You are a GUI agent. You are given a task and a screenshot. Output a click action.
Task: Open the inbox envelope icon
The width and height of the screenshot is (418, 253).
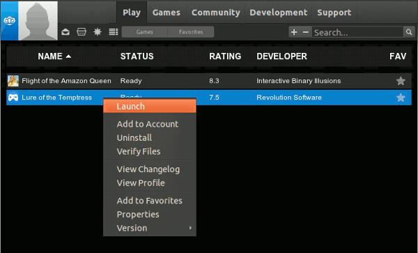(x=65, y=32)
